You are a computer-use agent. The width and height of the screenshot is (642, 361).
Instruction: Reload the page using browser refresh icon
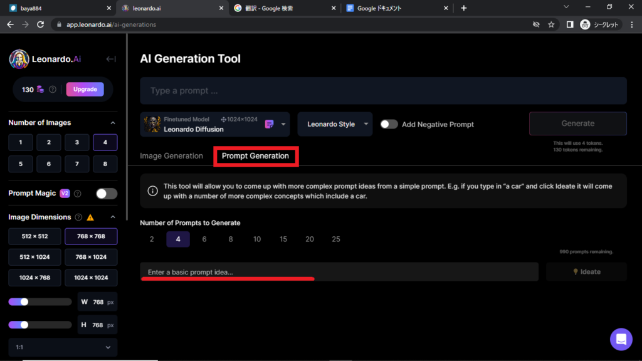pos(41,24)
